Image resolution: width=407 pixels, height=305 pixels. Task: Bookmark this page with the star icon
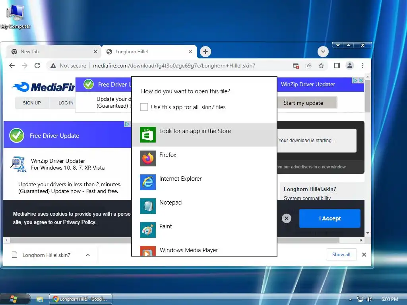[x=321, y=66]
